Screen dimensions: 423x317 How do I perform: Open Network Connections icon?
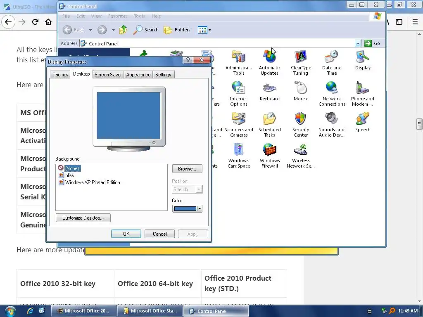332,93
